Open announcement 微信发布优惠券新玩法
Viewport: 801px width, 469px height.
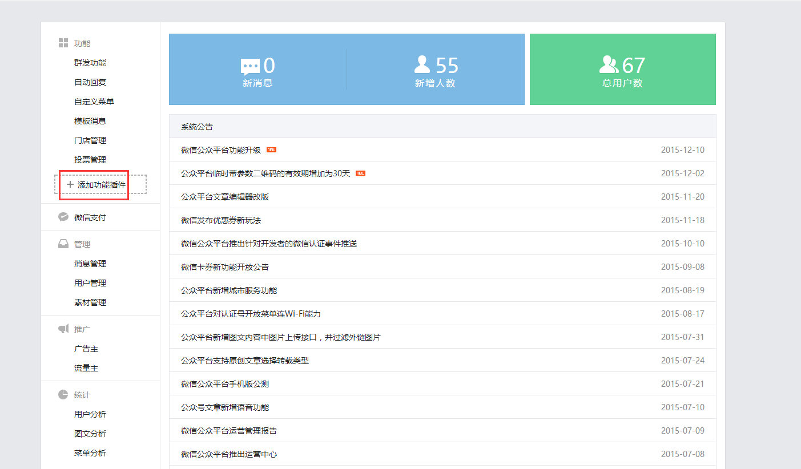[x=221, y=220]
